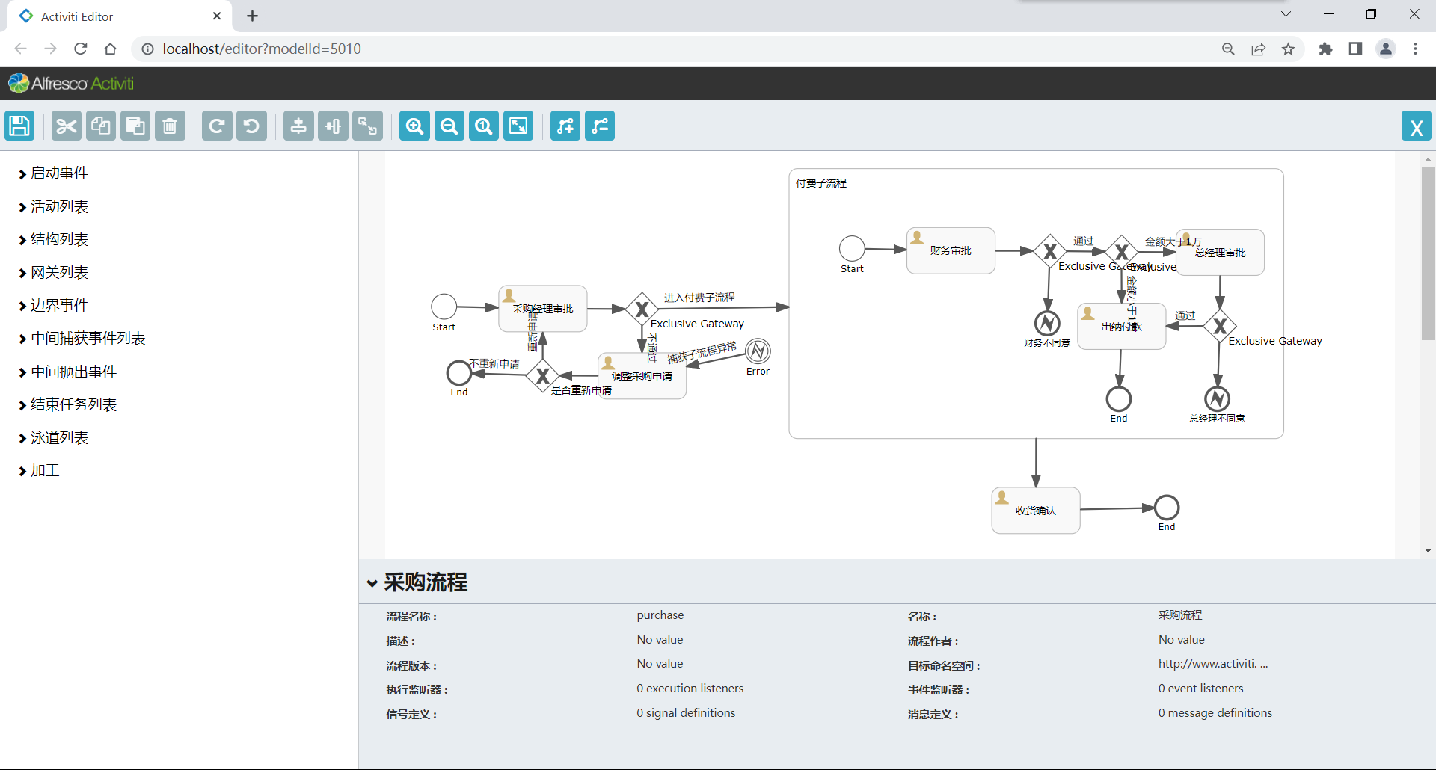
Task: Expand the 中间抛出事件 palette group
Action: pos(67,372)
